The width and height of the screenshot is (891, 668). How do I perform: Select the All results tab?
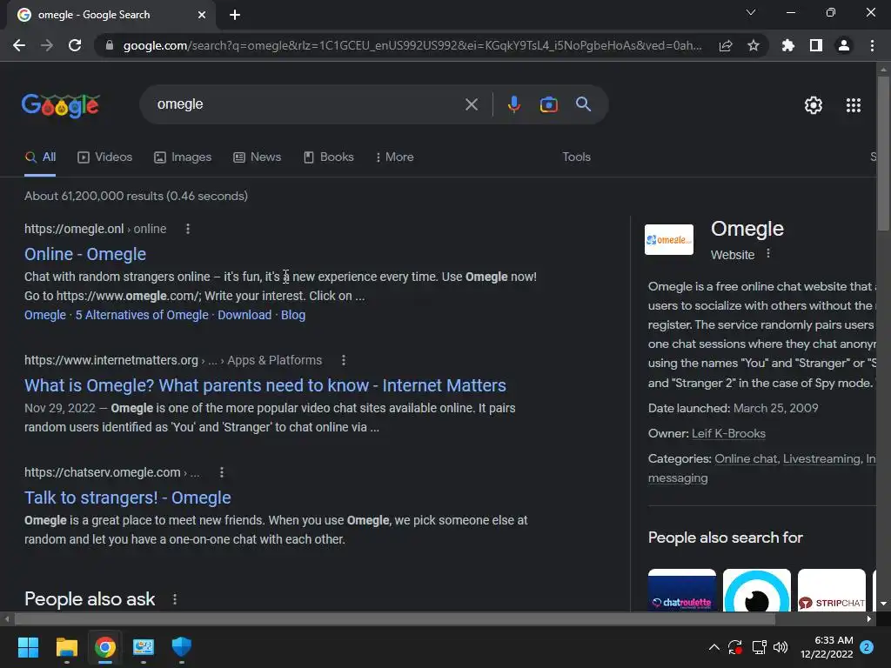(x=40, y=157)
